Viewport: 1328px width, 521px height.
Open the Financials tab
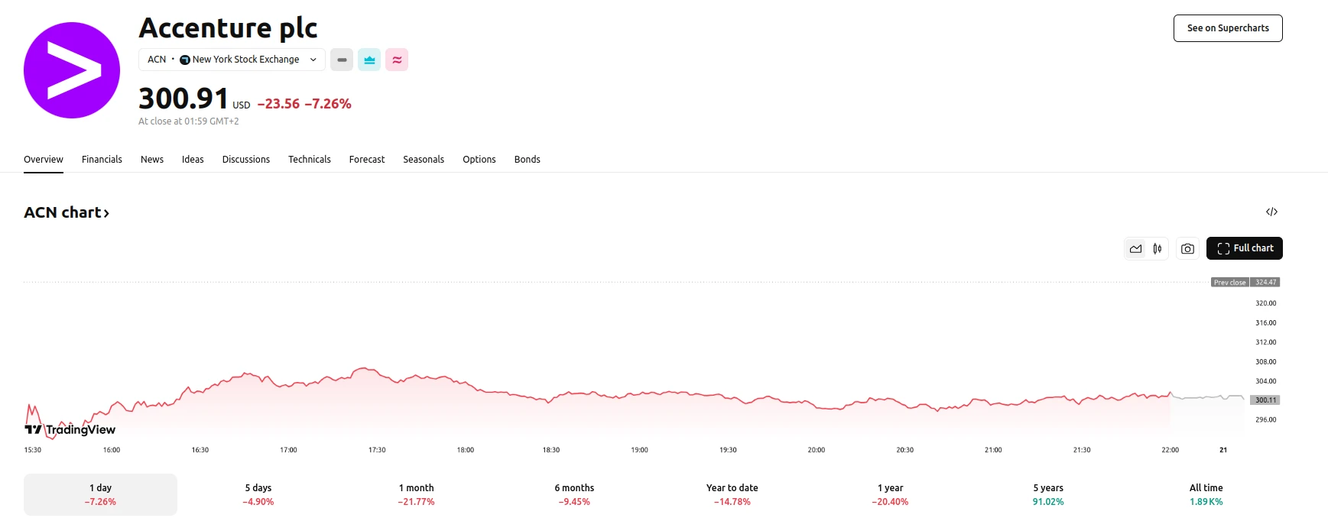click(x=102, y=160)
